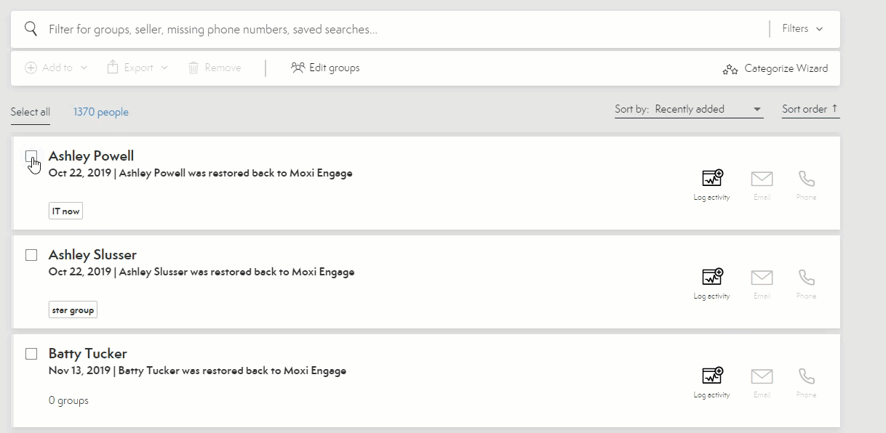Launch the Categorize Wizard

(x=784, y=68)
